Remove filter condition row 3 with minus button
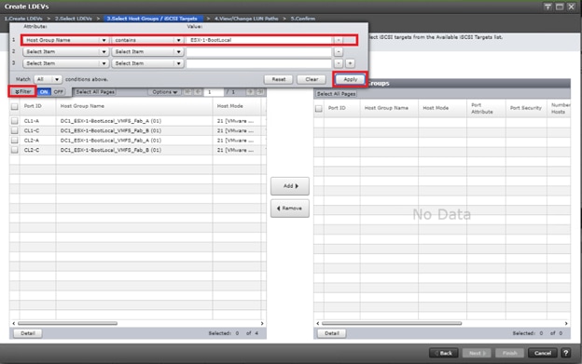Viewport: 582px width, 364px height. click(339, 63)
